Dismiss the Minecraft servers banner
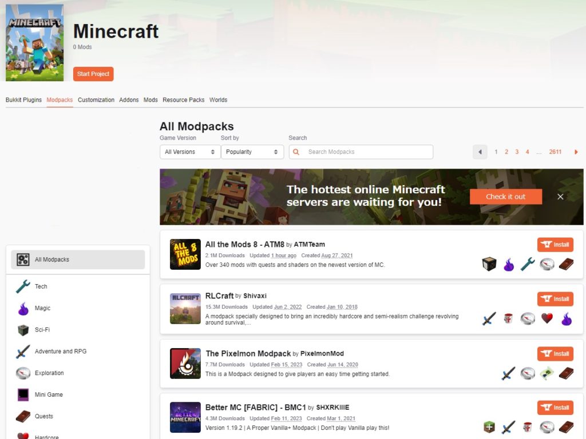 coord(560,197)
